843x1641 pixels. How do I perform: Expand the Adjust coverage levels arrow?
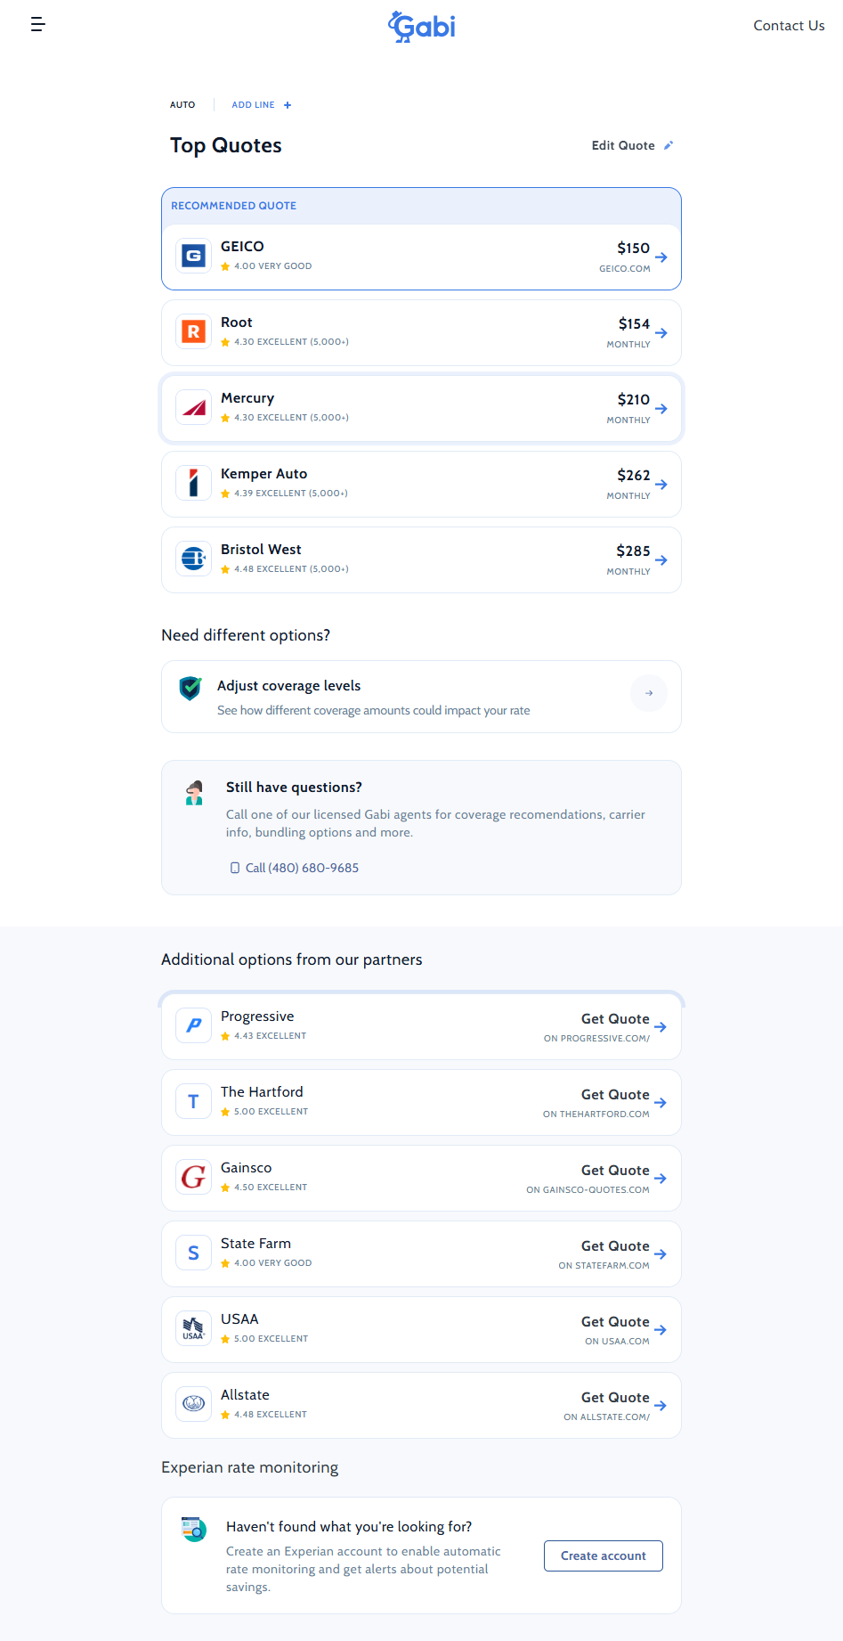[x=649, y=693]
